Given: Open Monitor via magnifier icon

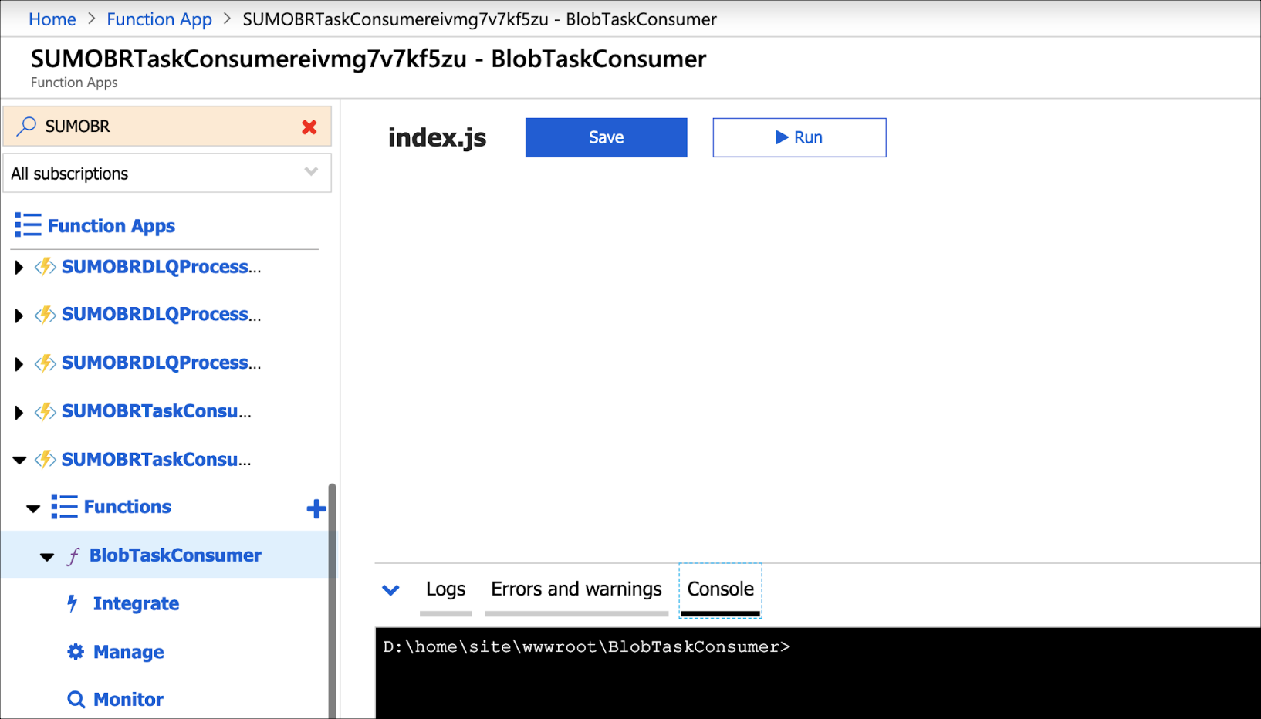Looking at the screenshot, I should 76,700.
